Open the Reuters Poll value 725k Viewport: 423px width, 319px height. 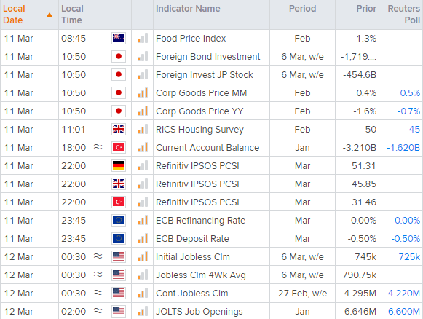(409, 256)
